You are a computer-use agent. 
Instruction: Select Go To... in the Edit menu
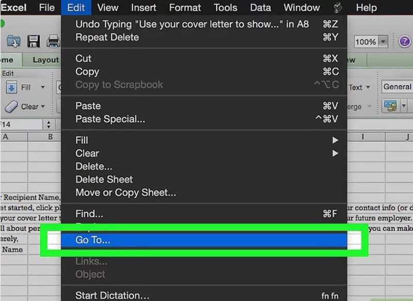[x=93, y=240]
